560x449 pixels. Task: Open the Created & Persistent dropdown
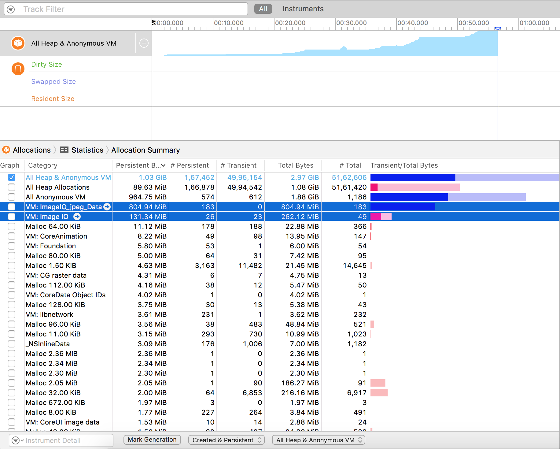click(x=226, y=440)
